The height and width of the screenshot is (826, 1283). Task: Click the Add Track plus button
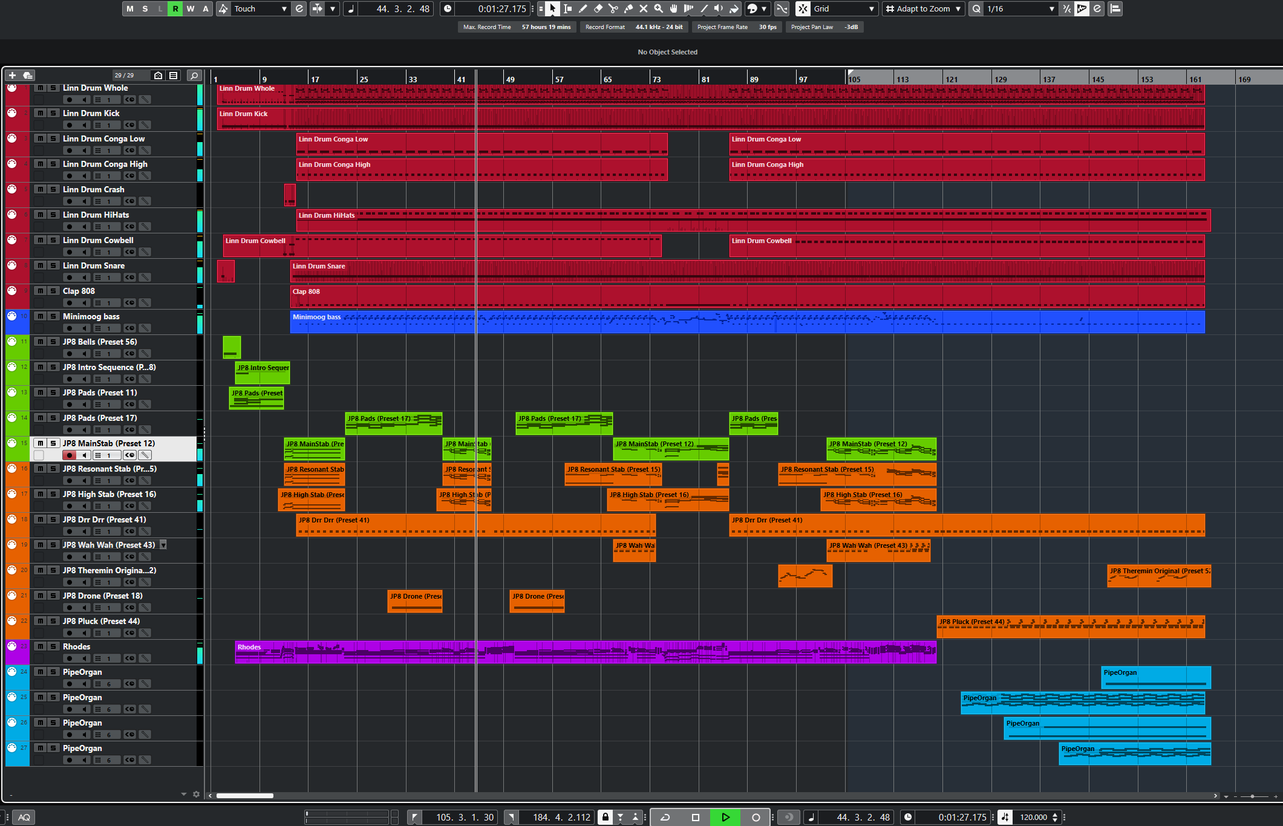pyautogui.click(x=12, y=76)
